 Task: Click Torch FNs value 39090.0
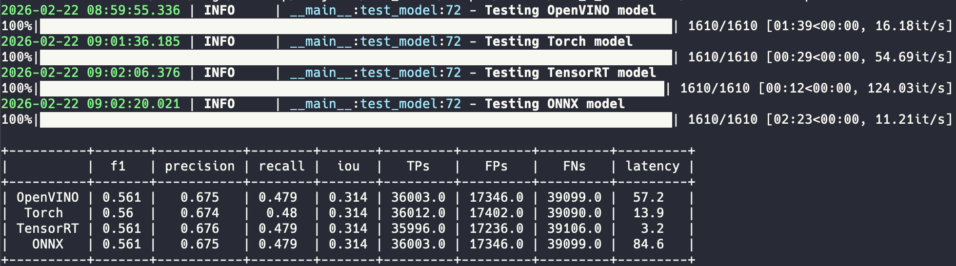575,213
